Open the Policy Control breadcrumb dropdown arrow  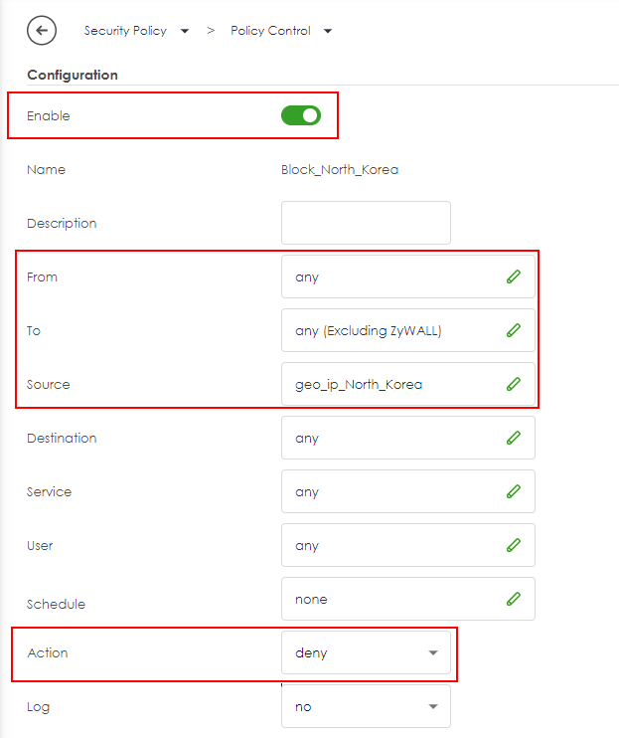[328, 32]
